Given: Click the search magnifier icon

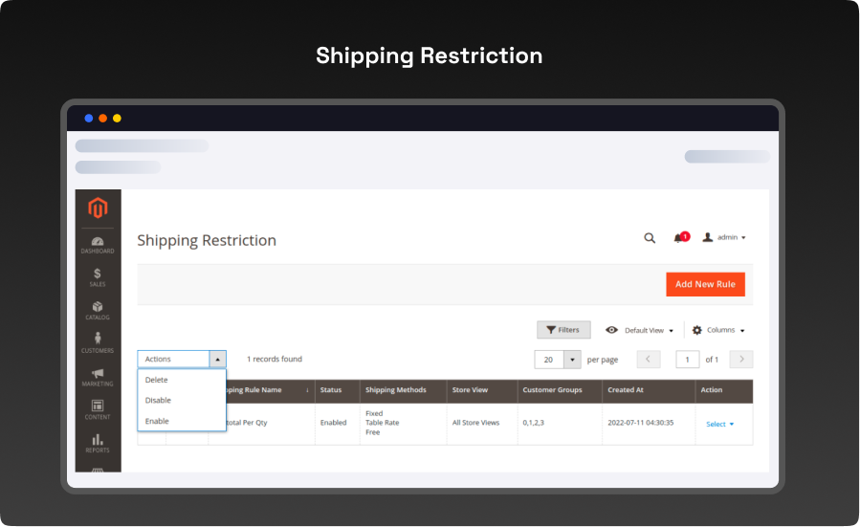Looking at the screenshot, I should point(650,238).
